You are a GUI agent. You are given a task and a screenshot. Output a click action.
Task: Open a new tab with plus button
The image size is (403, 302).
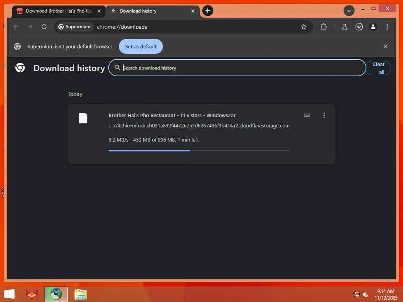tap(208, 11)
